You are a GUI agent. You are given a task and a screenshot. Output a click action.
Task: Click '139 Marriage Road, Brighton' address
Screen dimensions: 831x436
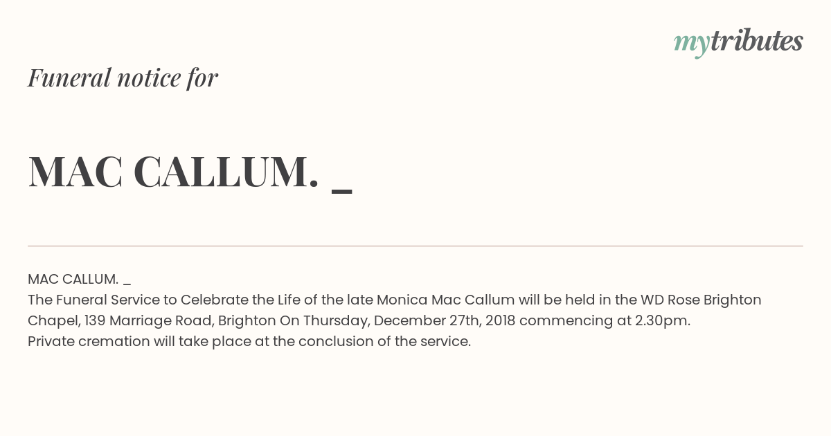point(180,320)
